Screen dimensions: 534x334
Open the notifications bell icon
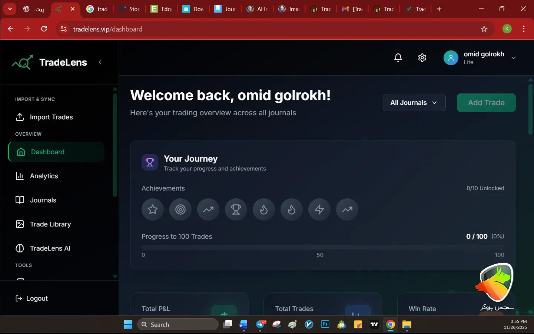(x=398, y=58)
